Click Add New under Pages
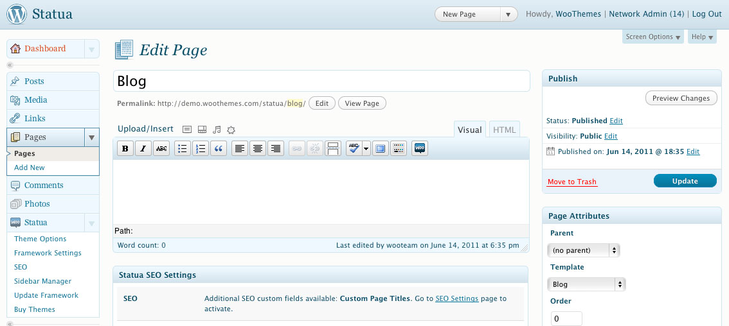Viewport: 729px width, 326px height. (x=30, y=167)
